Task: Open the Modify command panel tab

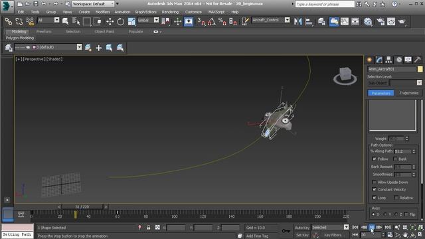Action: coord(379,60)
